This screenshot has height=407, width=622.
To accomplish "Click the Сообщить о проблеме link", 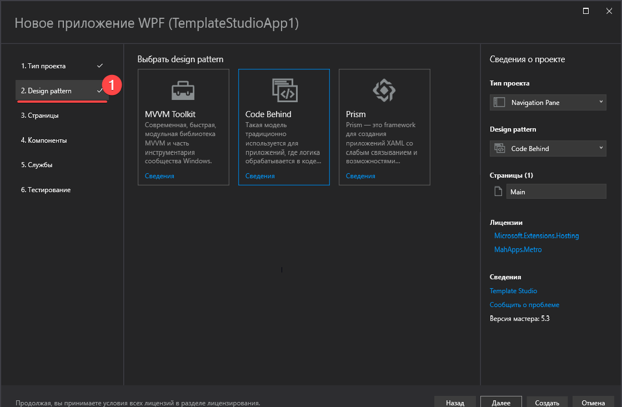I will point(524,304).
